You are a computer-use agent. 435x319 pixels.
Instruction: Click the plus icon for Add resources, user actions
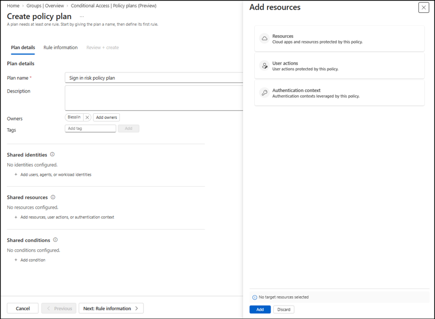(x=16, y=217)
